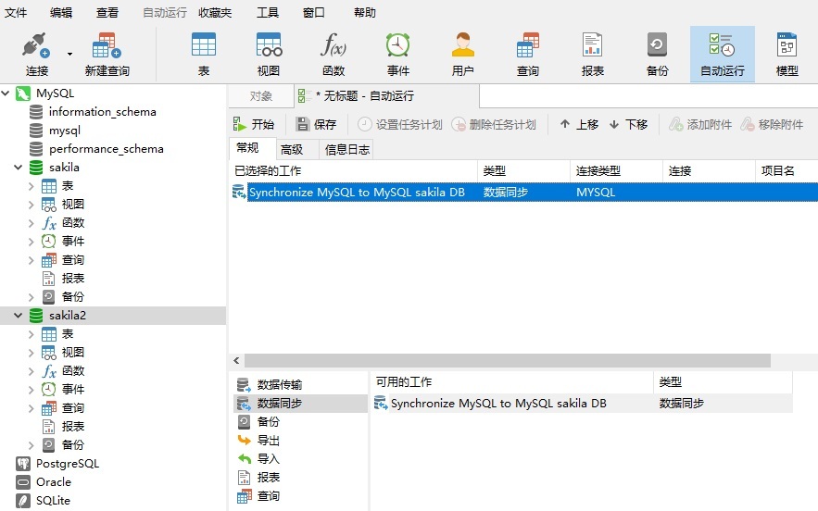Click the 开始 start button

[254, 124]
